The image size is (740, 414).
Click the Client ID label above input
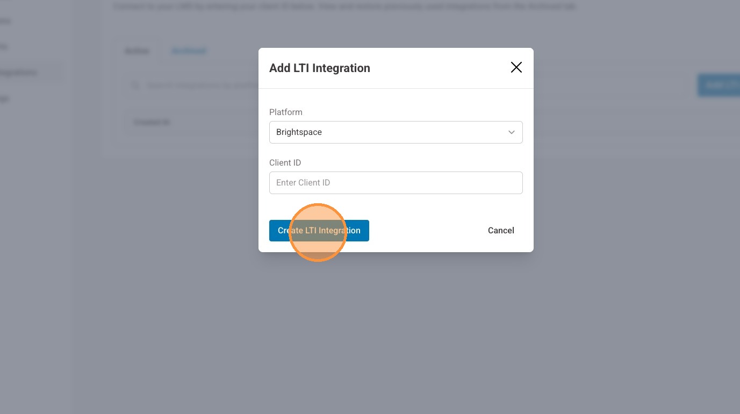coord(285,163)
